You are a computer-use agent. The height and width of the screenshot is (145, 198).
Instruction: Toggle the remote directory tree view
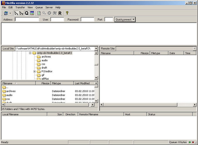click(x=21, y=13)
